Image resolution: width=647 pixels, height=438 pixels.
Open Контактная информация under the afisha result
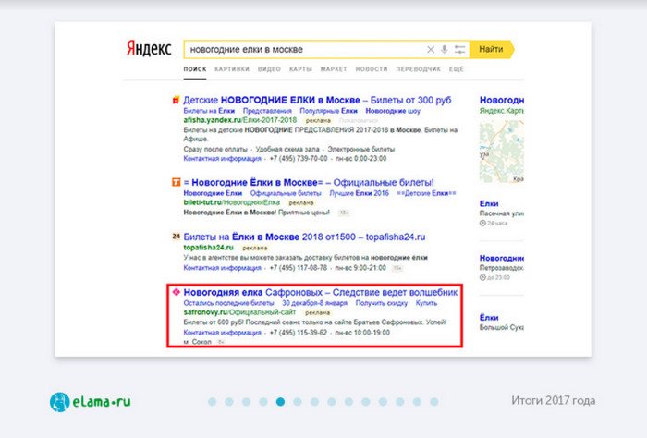(x=222, y=159)
